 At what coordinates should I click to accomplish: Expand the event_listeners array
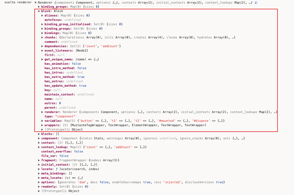(42, 51)
